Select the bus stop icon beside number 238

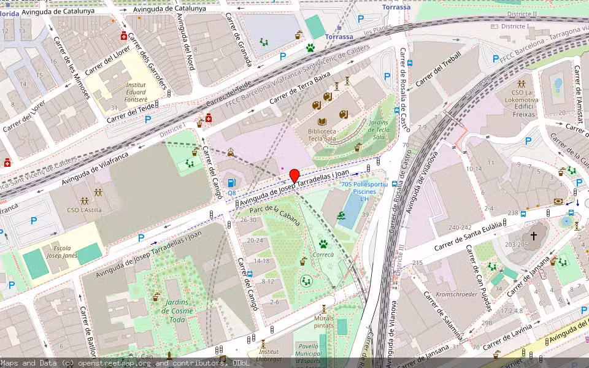point(523,214)
